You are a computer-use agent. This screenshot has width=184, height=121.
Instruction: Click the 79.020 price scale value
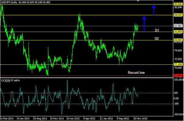(x=178, y=50)
